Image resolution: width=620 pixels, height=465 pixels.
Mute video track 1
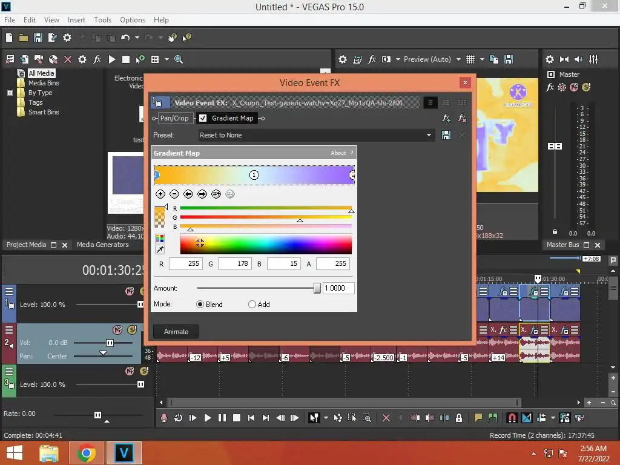point(130,291)
